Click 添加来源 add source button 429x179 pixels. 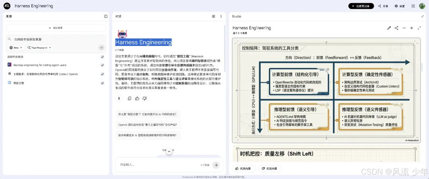(x=56, y=28)
